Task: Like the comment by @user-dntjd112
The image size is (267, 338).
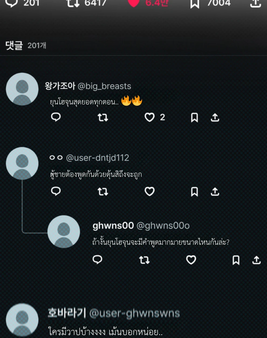Action: (150, 191)
